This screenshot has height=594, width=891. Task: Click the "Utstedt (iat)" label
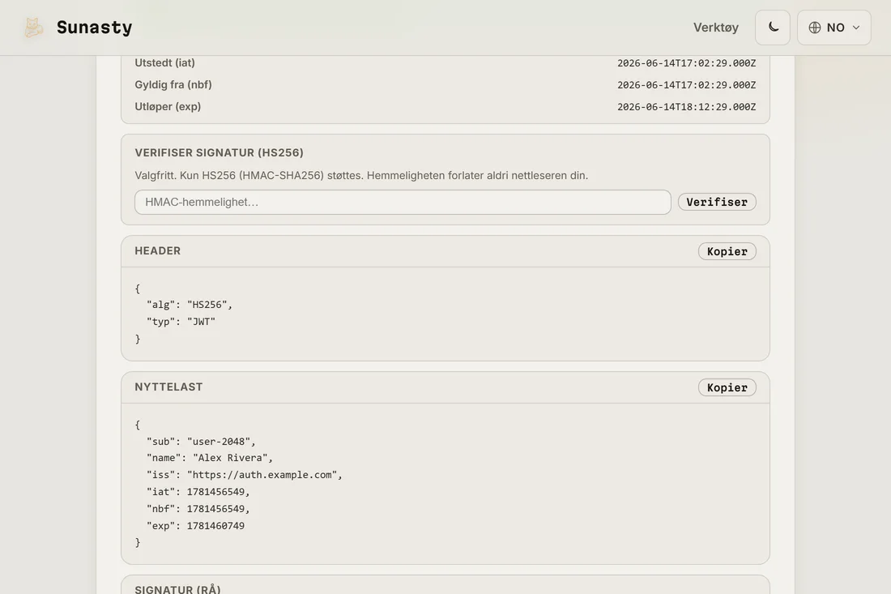[x=164, y=62]
